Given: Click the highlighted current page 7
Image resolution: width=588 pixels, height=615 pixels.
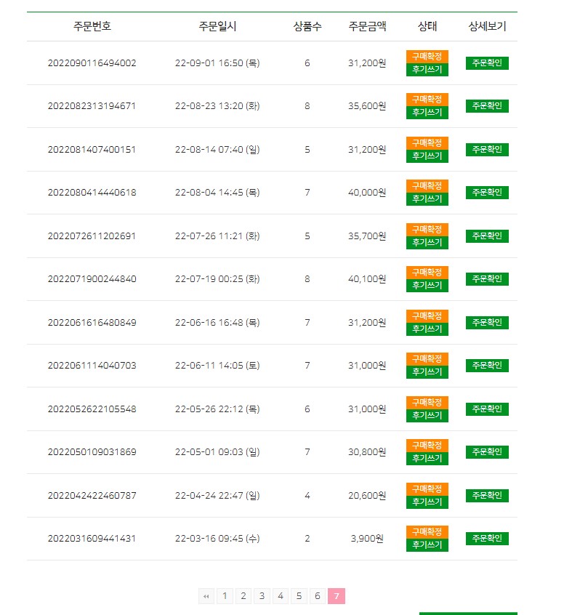Looking at the screenshot, I should coord(337,596).
